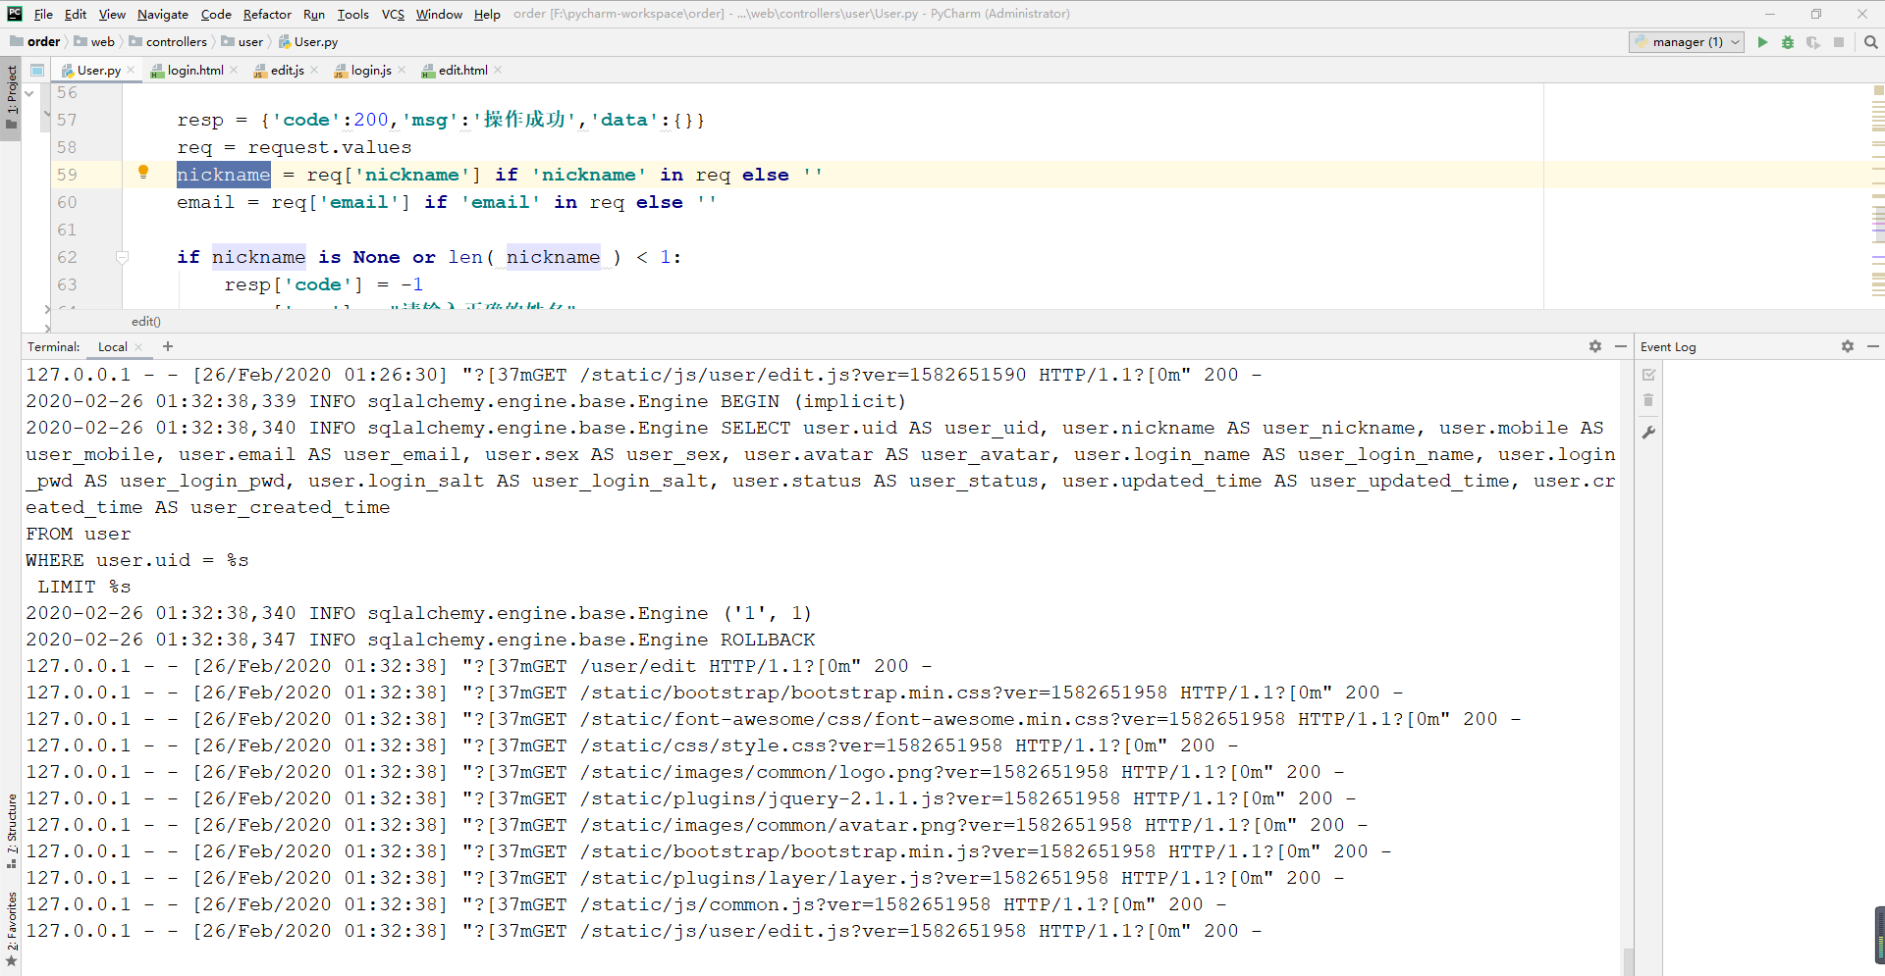Collapse the if-block fold marker at line 62

point(123,257)
